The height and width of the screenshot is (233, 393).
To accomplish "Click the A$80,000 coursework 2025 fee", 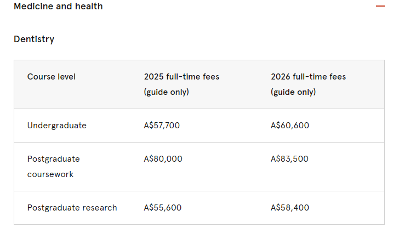I will tap(163, 159).
